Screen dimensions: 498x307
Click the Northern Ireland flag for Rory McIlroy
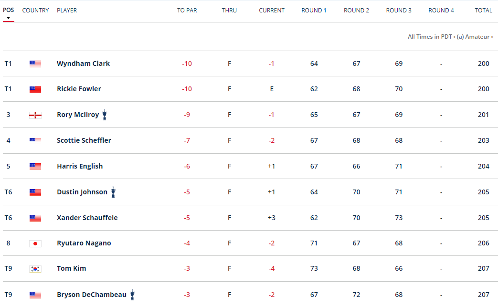(35, 115)
